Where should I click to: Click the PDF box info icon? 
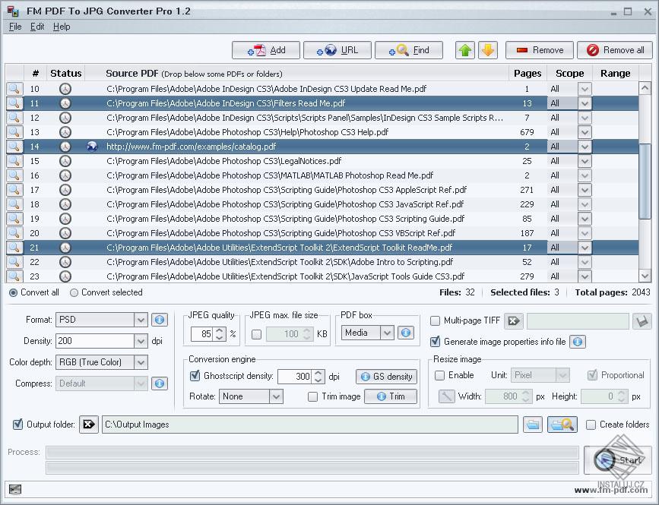point(406,333)
